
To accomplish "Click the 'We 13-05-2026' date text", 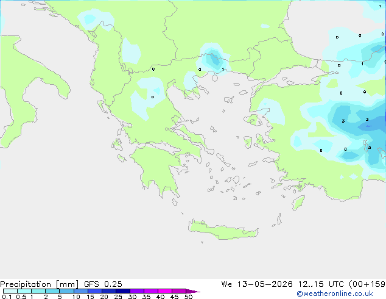I will coord(257,284).
